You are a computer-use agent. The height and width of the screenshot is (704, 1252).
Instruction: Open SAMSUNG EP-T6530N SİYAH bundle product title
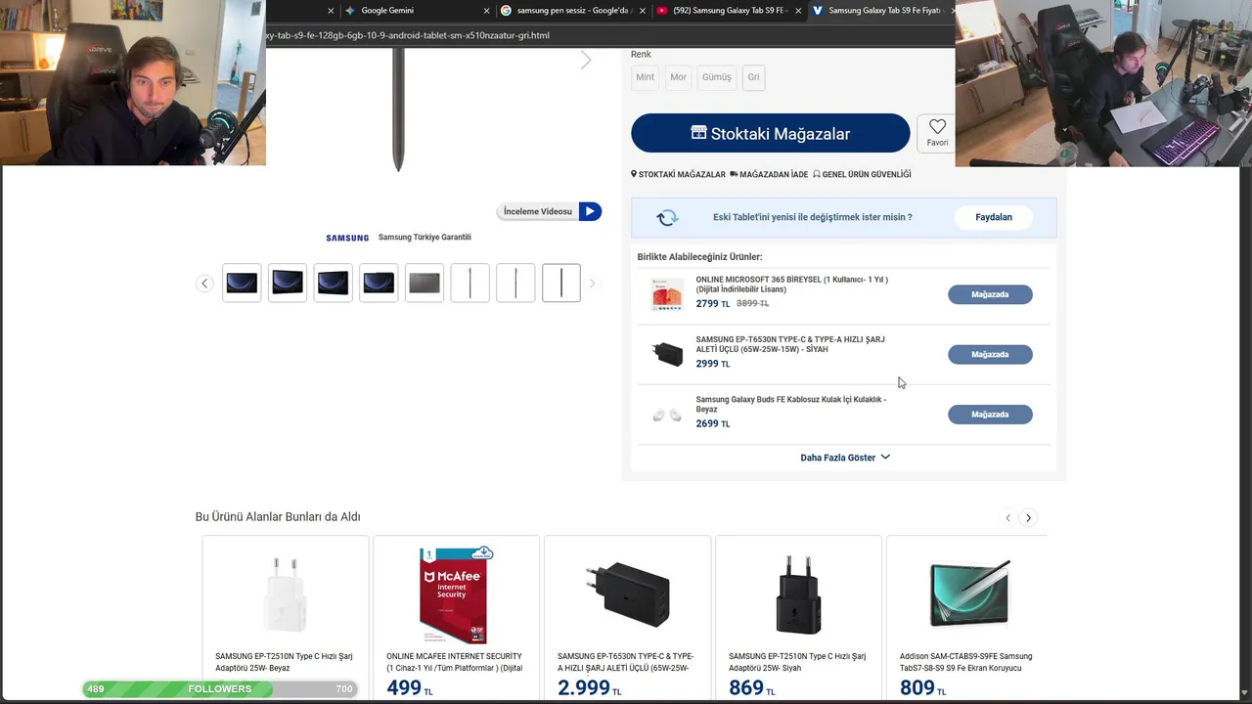tap(790, 344)
